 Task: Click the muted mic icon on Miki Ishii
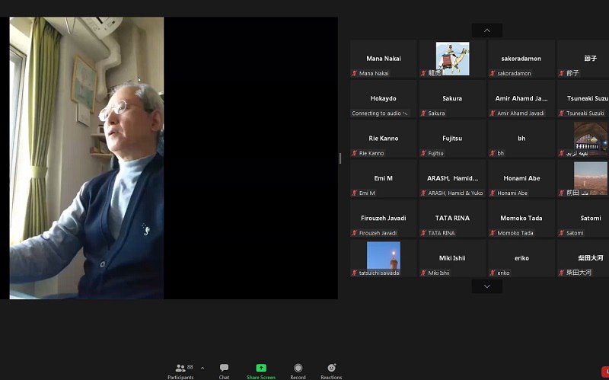(x=424, y=273)
